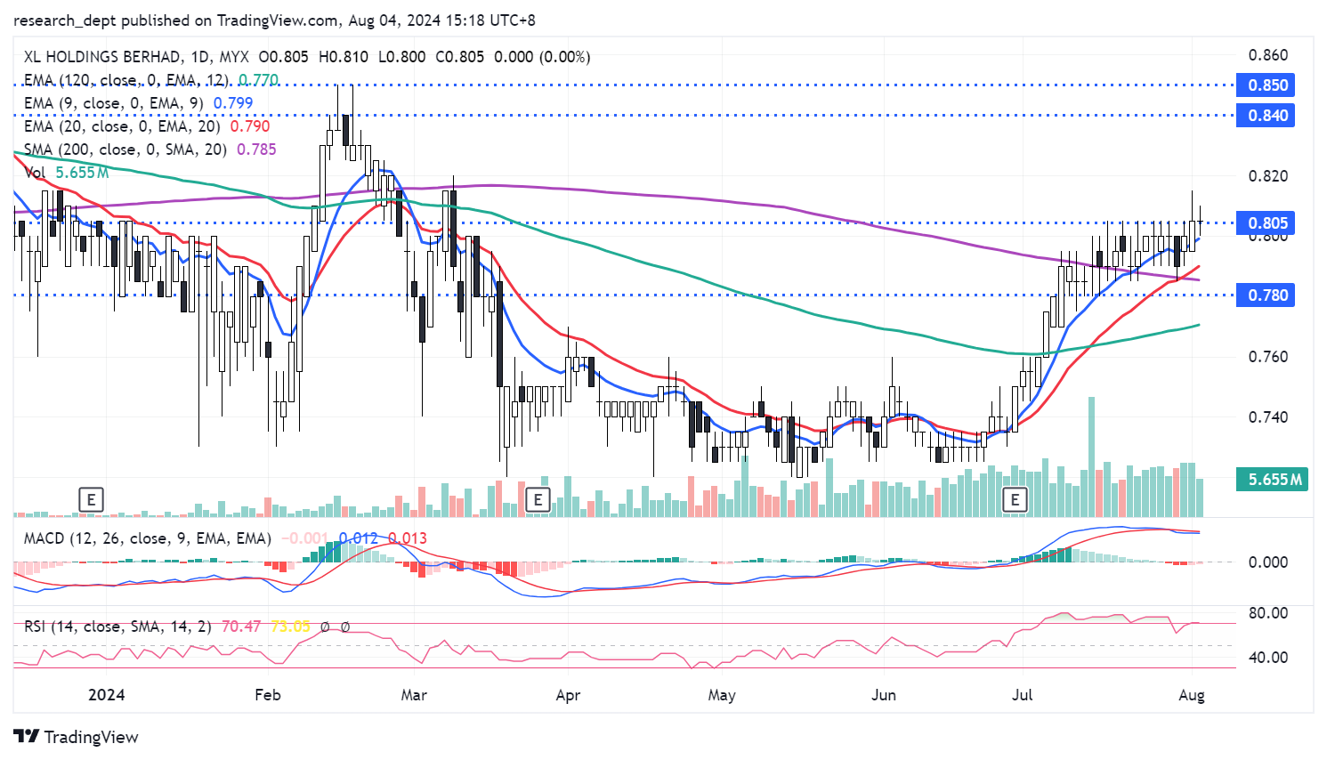This screenshot has width=1327, height=760.
Task: Select the MACD indicator legend
Action: click(x=147, y=538)
